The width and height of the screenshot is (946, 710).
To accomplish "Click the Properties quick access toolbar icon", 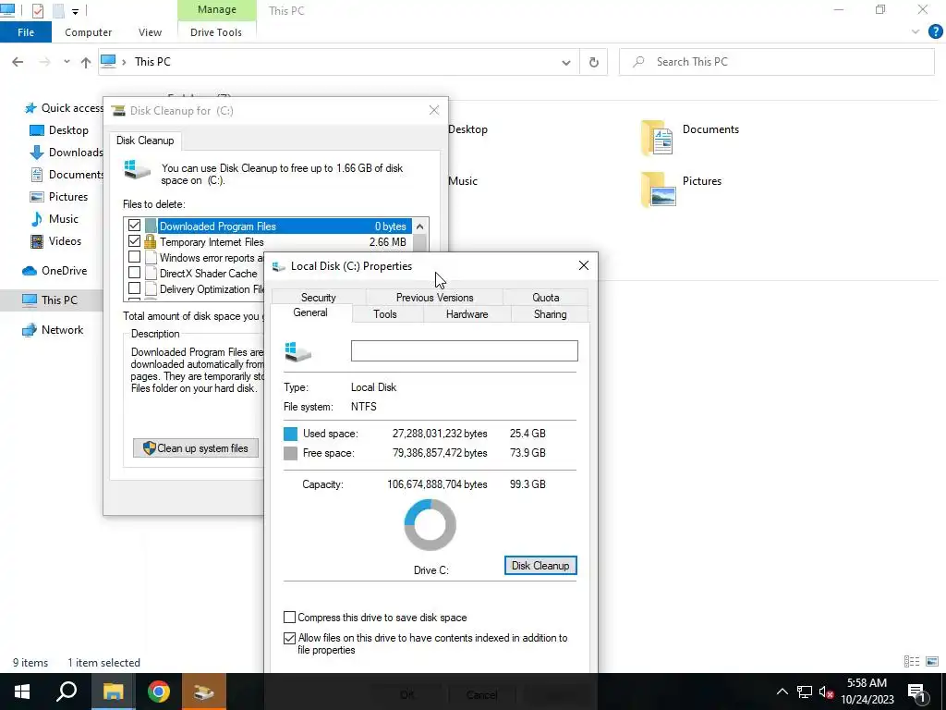I will [37, 10].
